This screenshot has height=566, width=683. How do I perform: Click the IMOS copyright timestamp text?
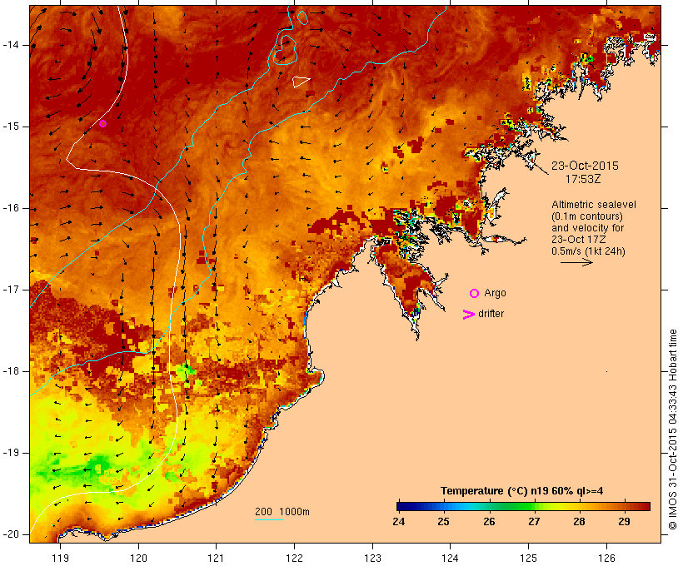coord(672,429)
